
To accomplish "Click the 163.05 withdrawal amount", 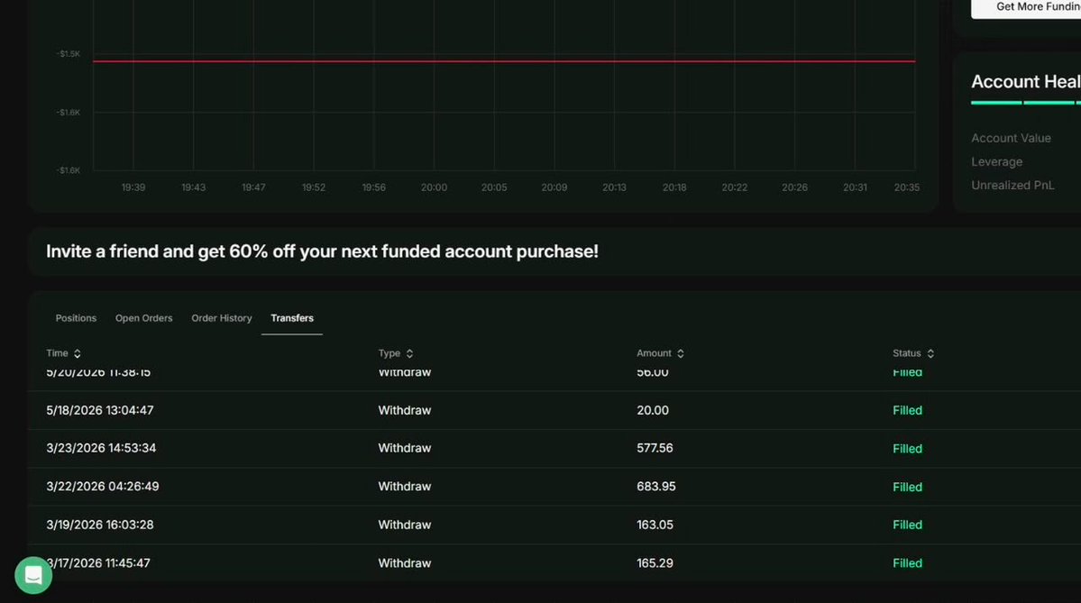I will (655, 525).
